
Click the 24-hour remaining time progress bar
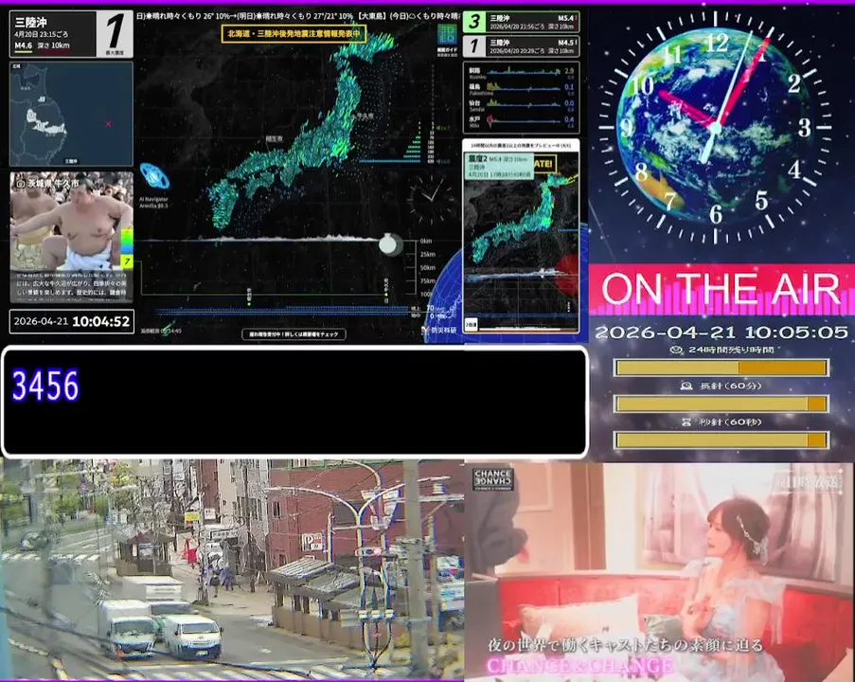[721, 368]
